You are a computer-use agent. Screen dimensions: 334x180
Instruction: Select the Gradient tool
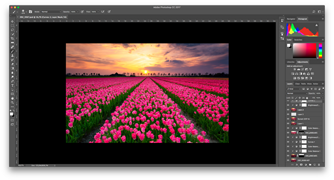pos(13,68)
